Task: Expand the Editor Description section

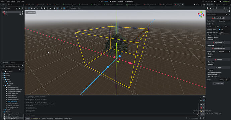Action: [213, 77]
